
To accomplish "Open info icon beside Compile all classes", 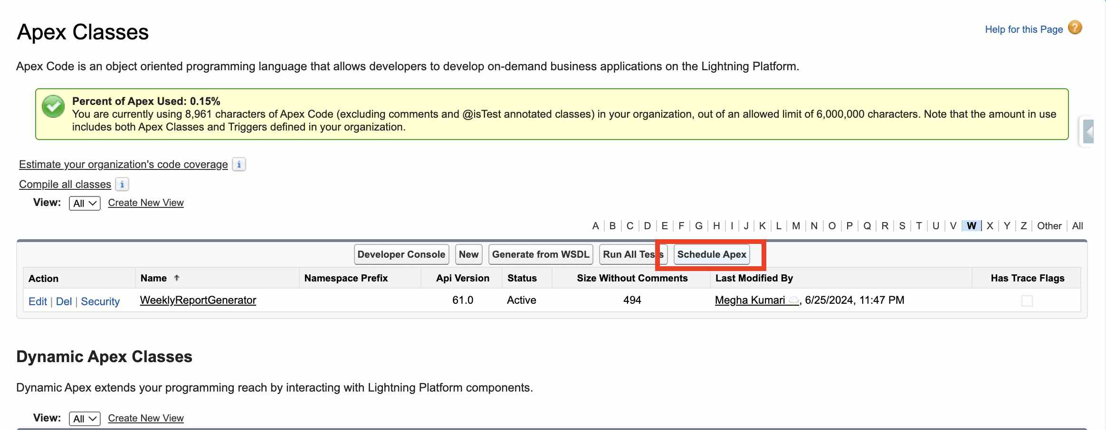I will (122, 184).
